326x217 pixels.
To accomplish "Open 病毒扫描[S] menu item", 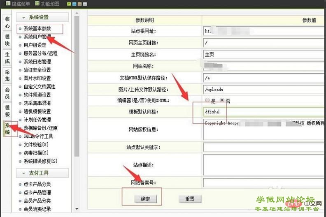I will (36, 153).
